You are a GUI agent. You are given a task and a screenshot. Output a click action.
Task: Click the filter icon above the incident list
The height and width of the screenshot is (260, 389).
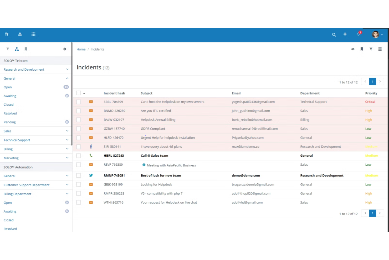[x=371, y=49]
